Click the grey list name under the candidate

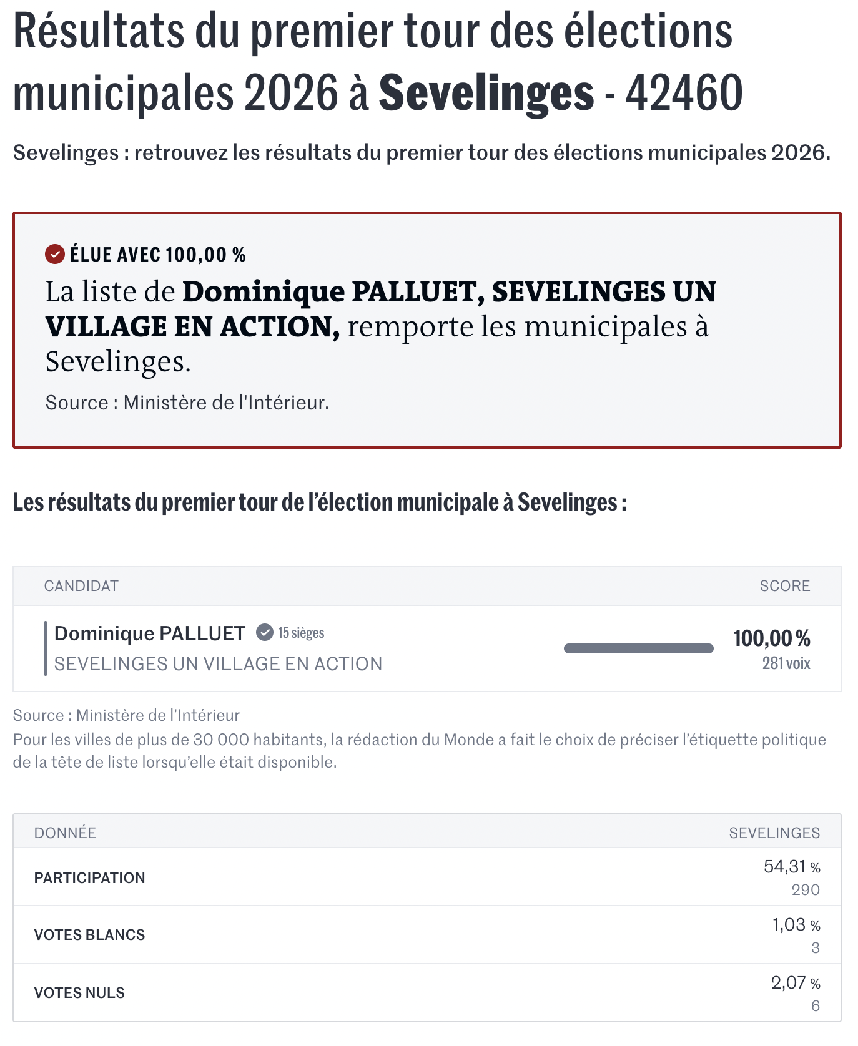pyautogui.click(x=218, y=664)
